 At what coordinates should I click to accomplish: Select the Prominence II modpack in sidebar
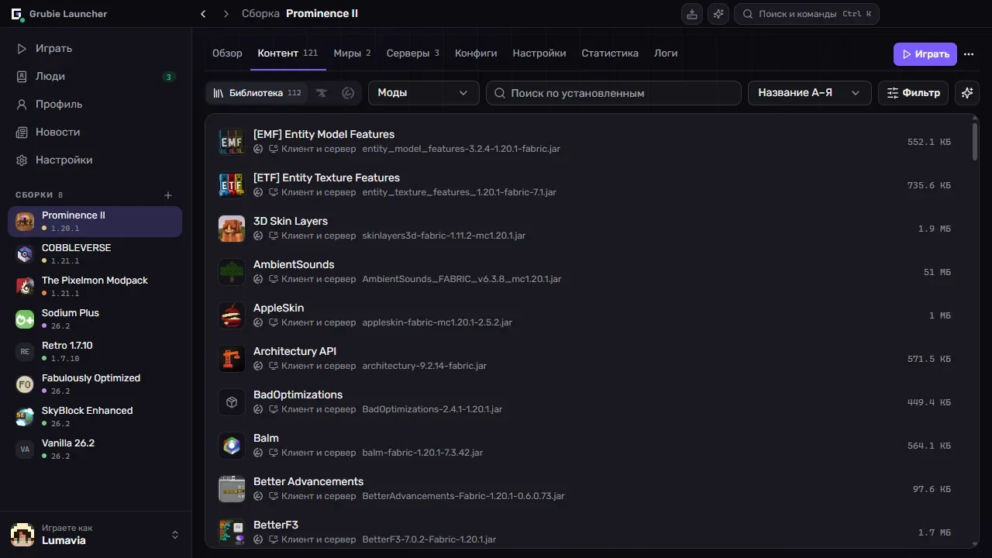click(95, 222)
